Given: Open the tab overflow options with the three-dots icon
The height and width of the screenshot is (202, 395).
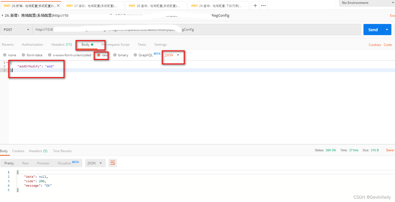Looking at the screenshot, I should [x=263, y=6].
